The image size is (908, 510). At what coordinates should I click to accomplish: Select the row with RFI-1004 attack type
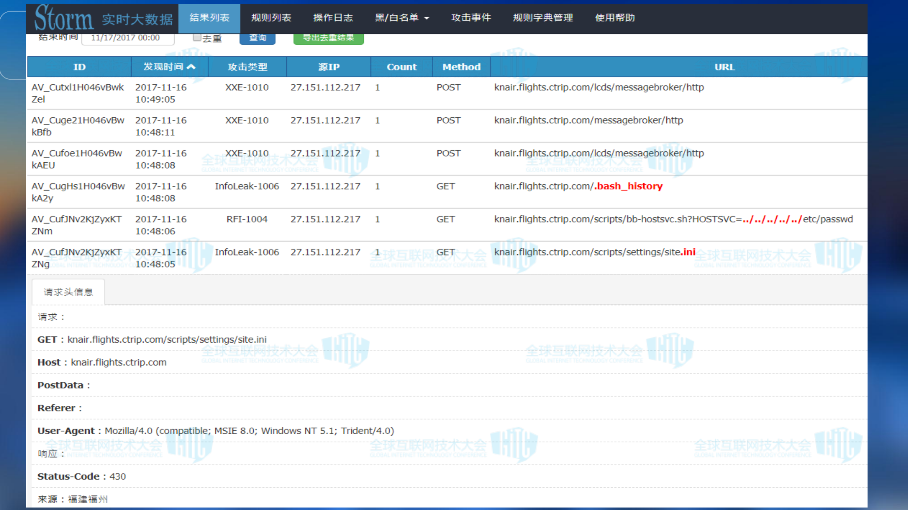(247, 219)
